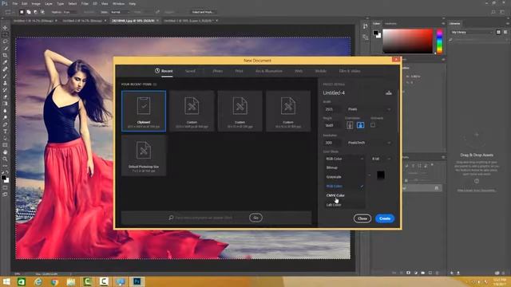Open the Film & Video tab
This screenshot has width=511, height=287.
(x=350, y=71)
